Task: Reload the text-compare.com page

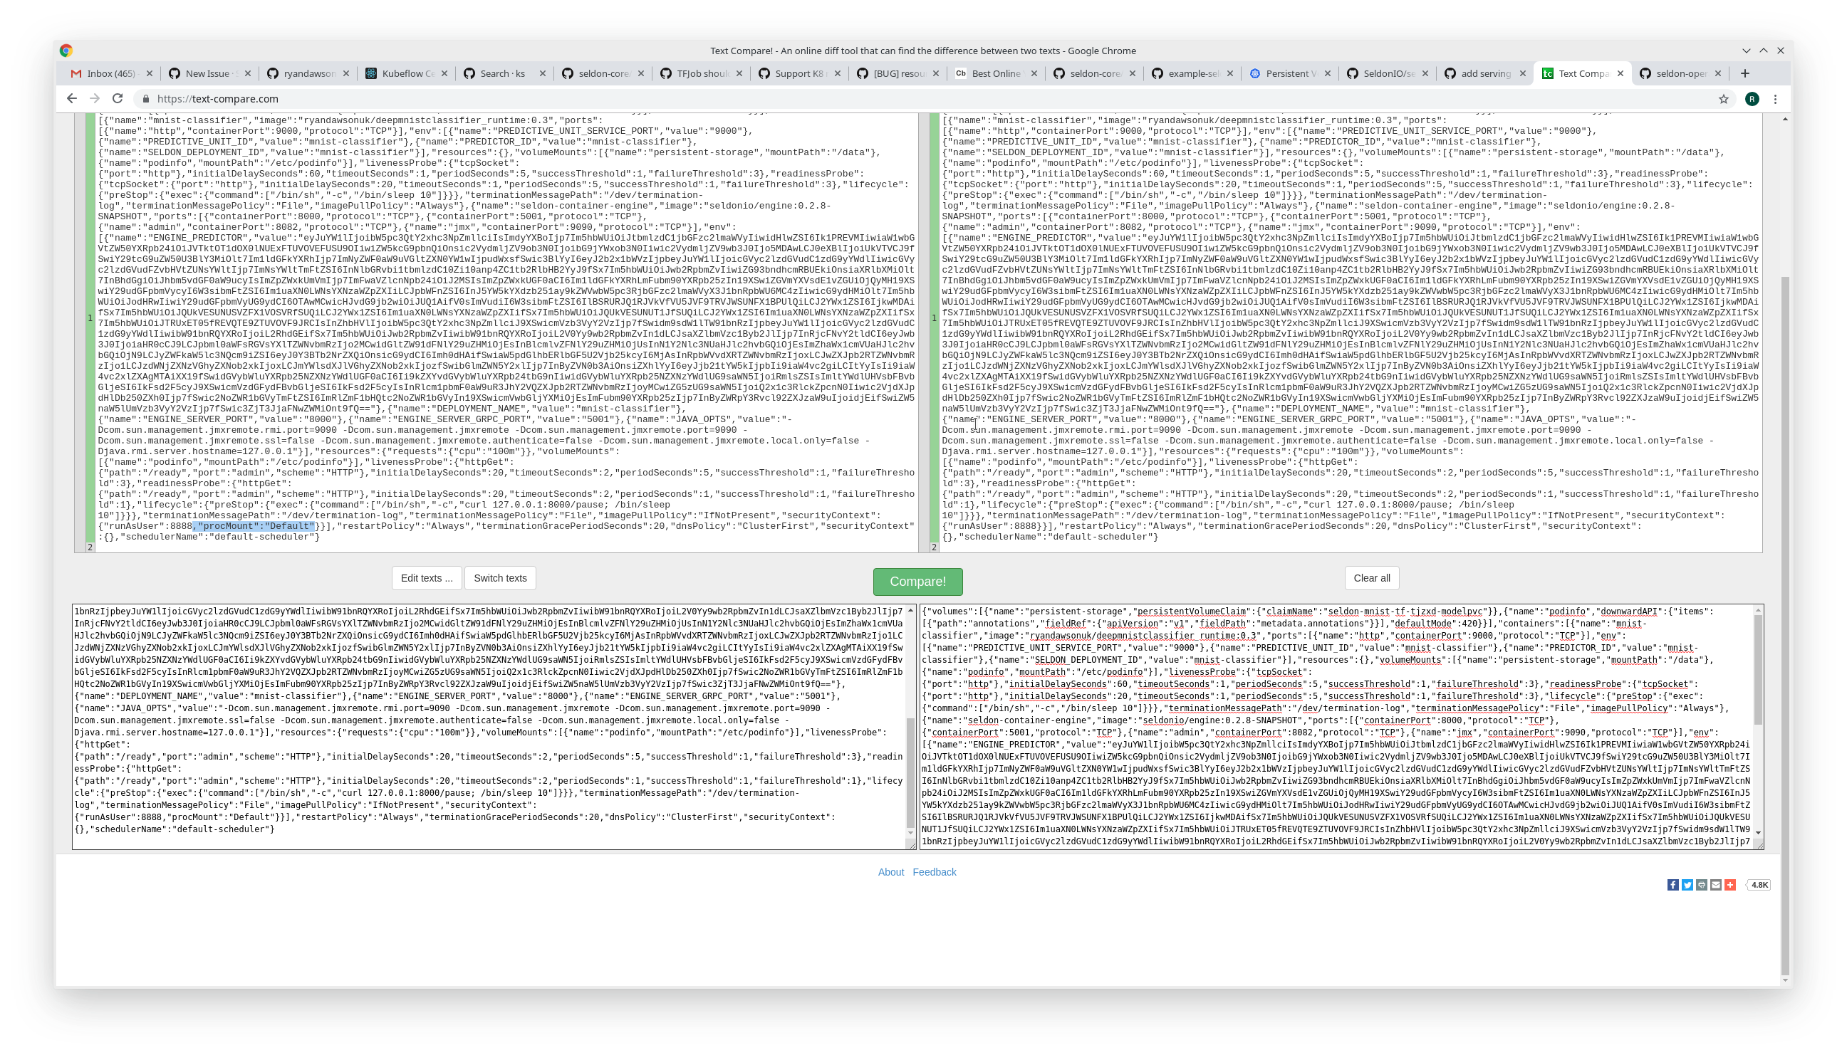Action: (118, 98)
